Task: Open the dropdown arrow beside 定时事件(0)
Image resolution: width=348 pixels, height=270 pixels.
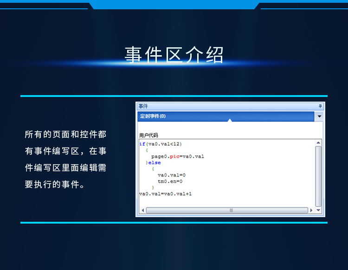Action: coord(319,116)
